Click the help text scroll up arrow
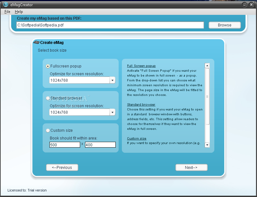Image resolution: width=257 pixels, height=197 pixels. coord(207,66)
